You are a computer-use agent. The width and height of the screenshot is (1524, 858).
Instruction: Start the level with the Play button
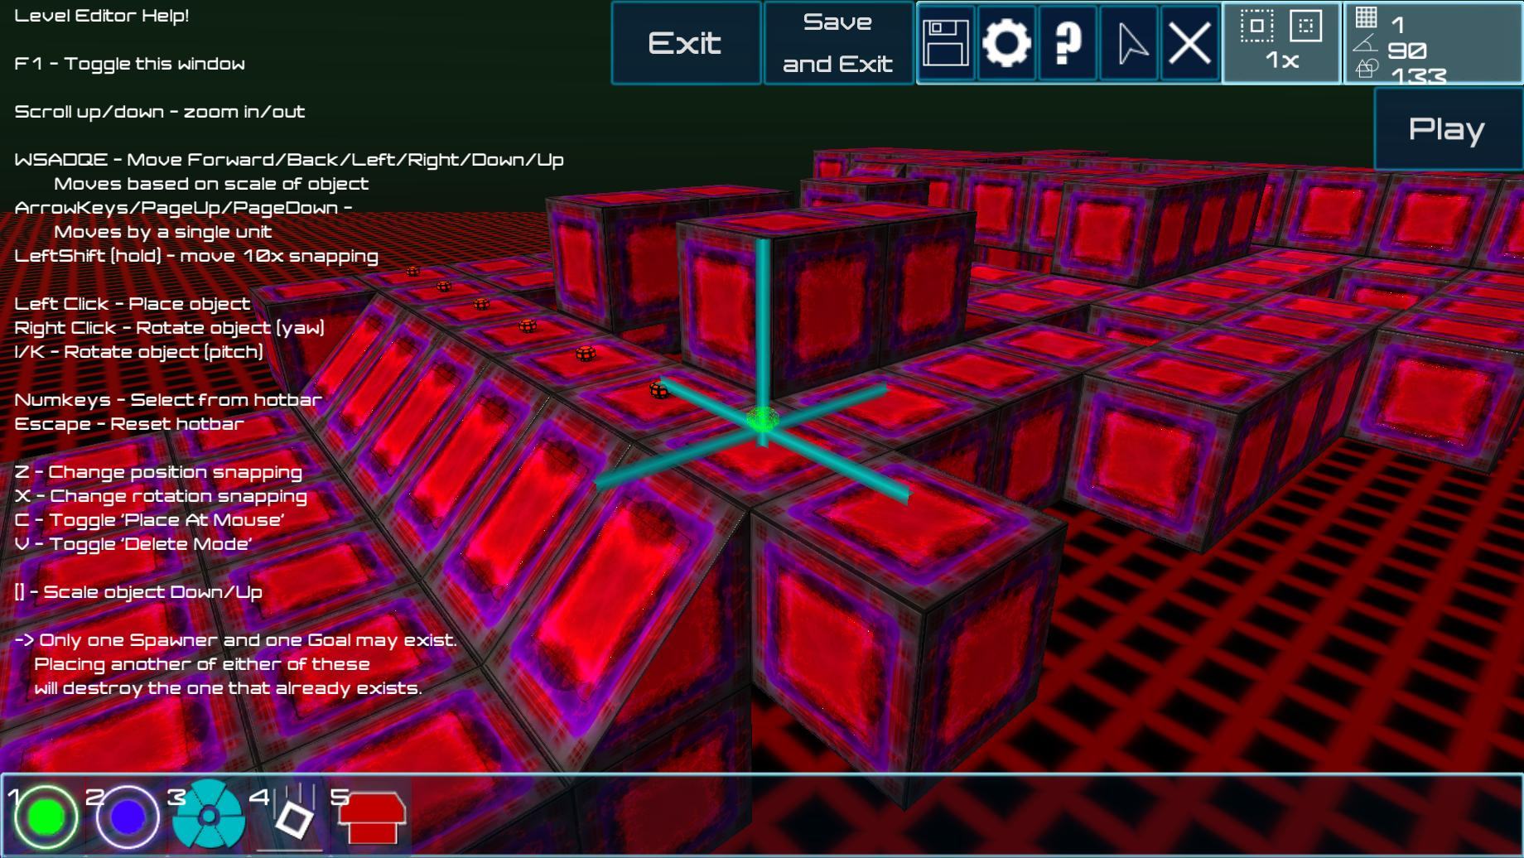(x=1446, y=129)
